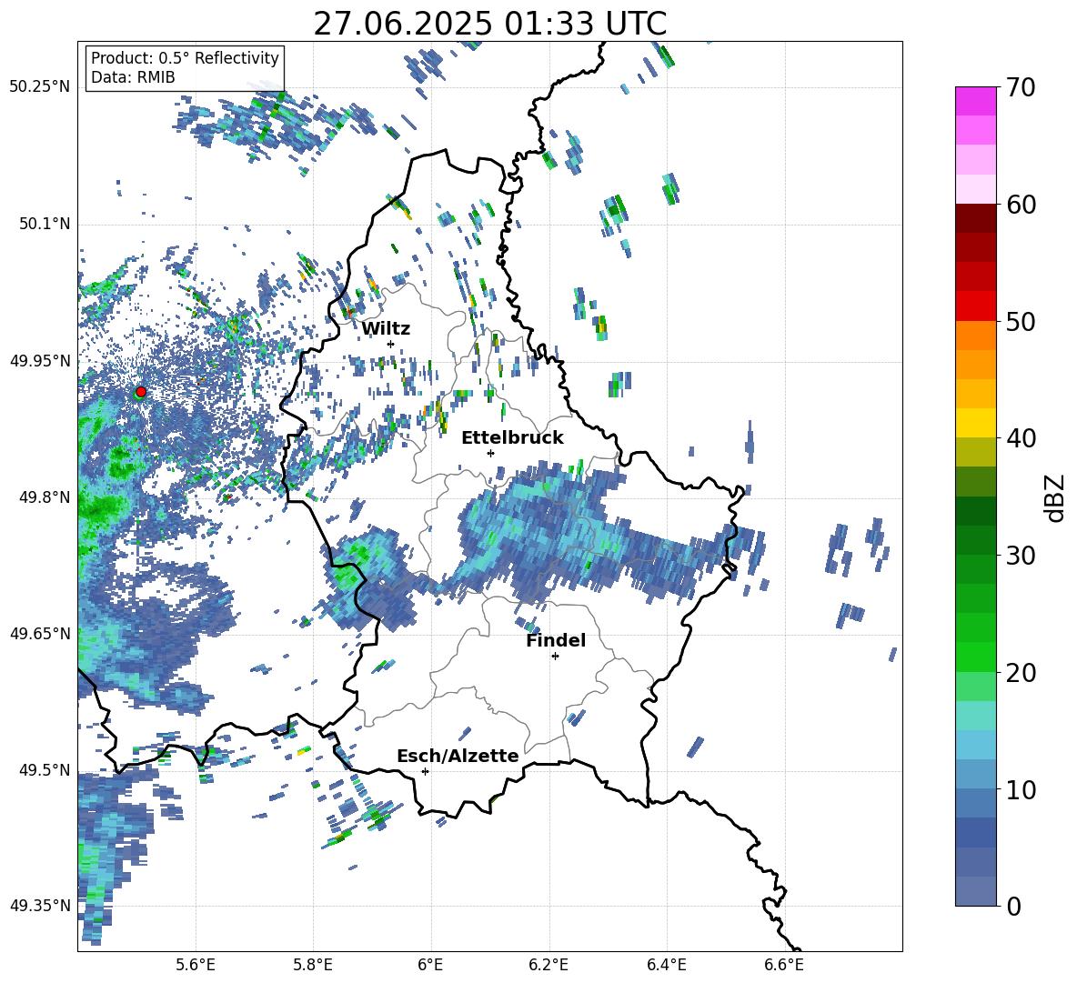
Task: Click the Findel location label
Action: 556,640
